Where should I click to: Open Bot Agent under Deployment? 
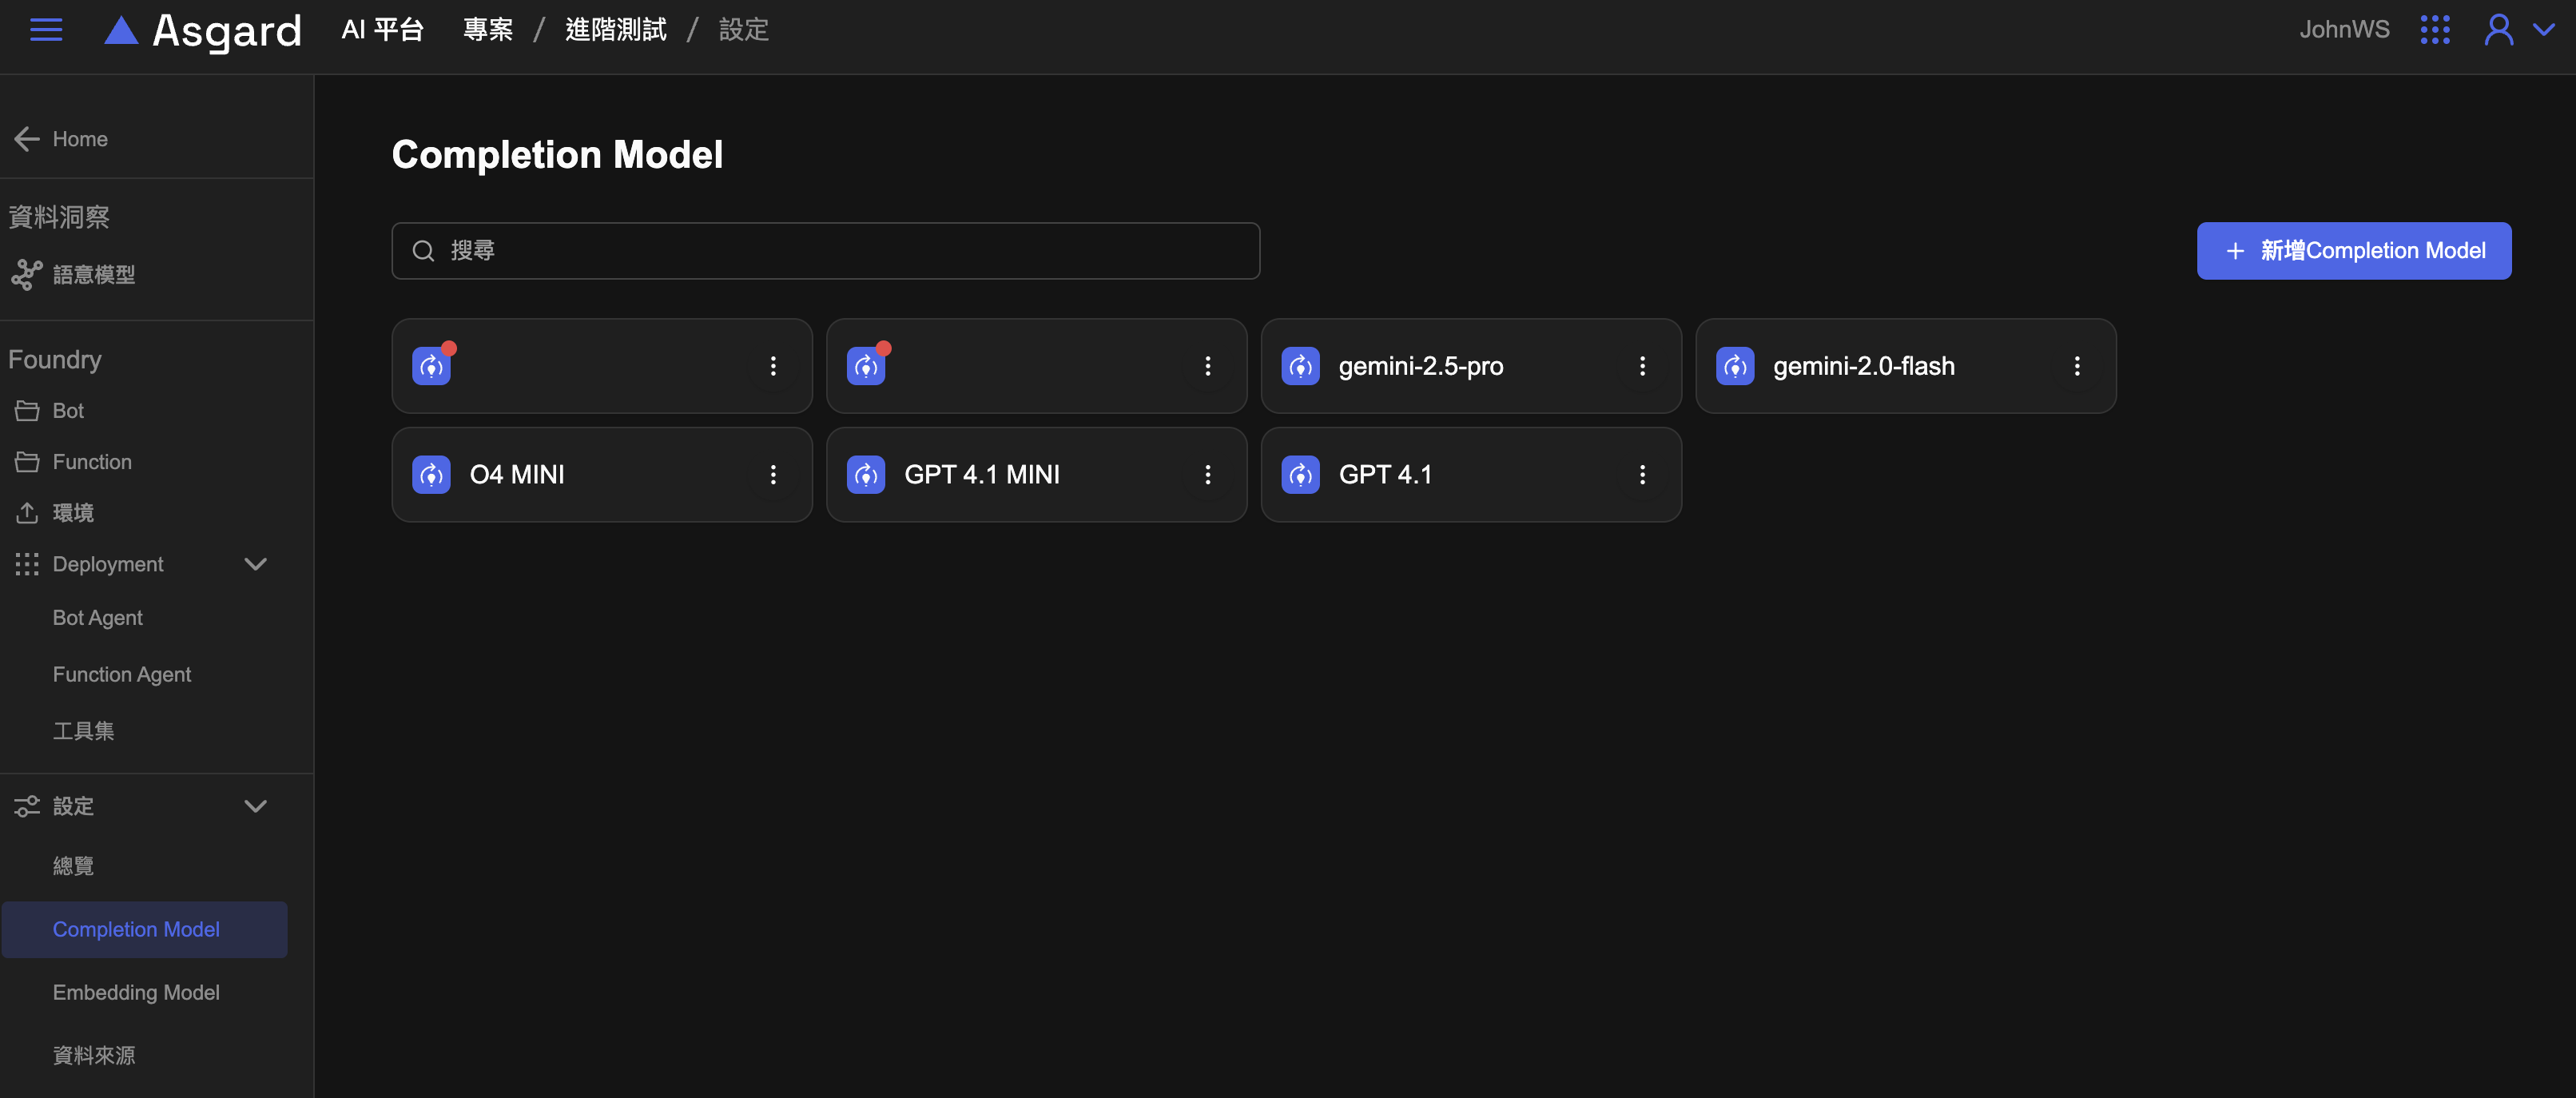[97, 618]
